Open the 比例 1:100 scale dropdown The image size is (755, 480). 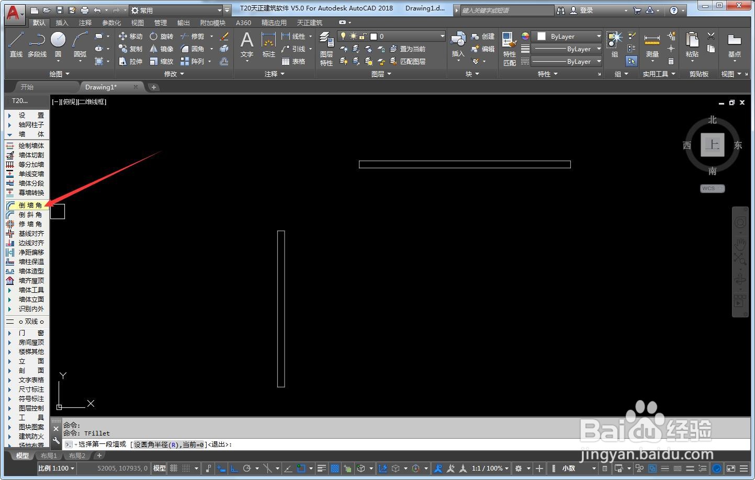click(57, 468)
